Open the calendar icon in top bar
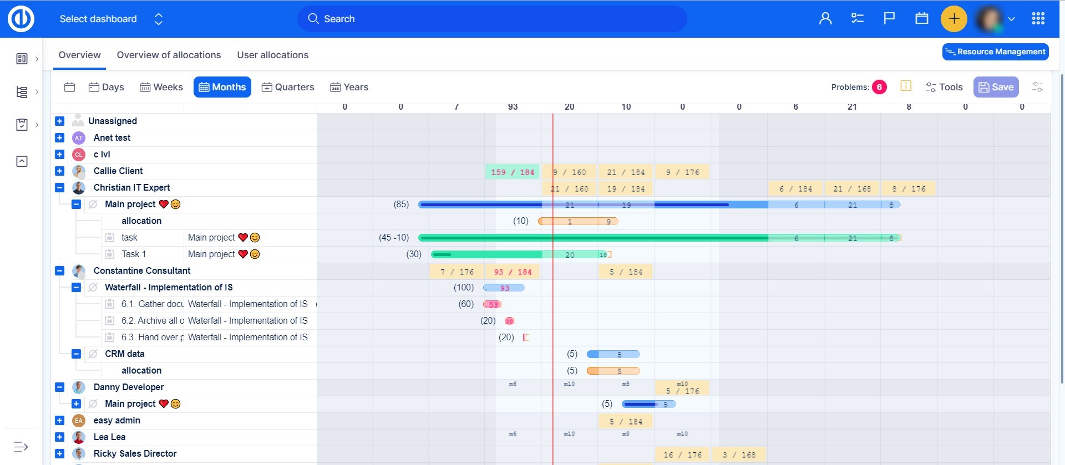This screenshot has height=465, width=1065. [921, 19]
